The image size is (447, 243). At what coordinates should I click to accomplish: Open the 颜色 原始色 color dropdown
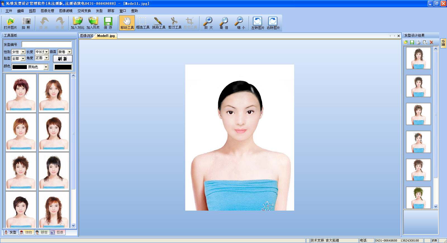46,67
